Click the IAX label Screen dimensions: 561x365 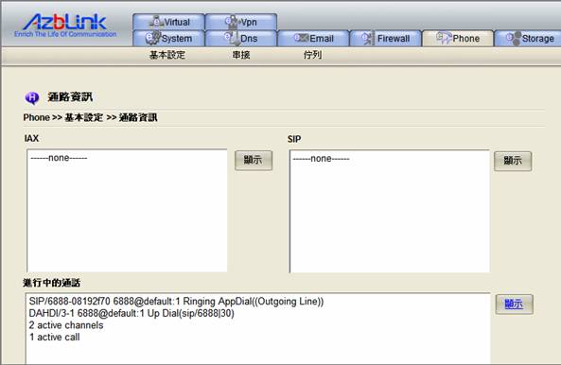[x=31, y=138]
